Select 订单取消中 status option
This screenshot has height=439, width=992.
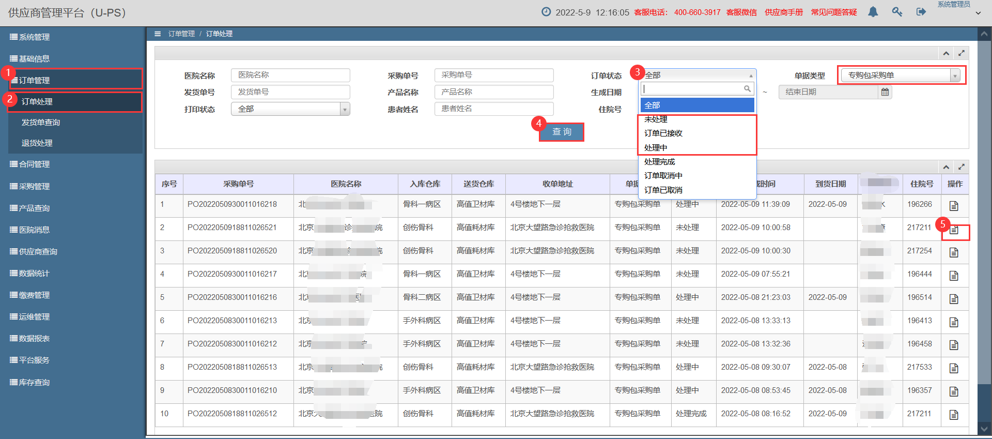tap(698, 176)
